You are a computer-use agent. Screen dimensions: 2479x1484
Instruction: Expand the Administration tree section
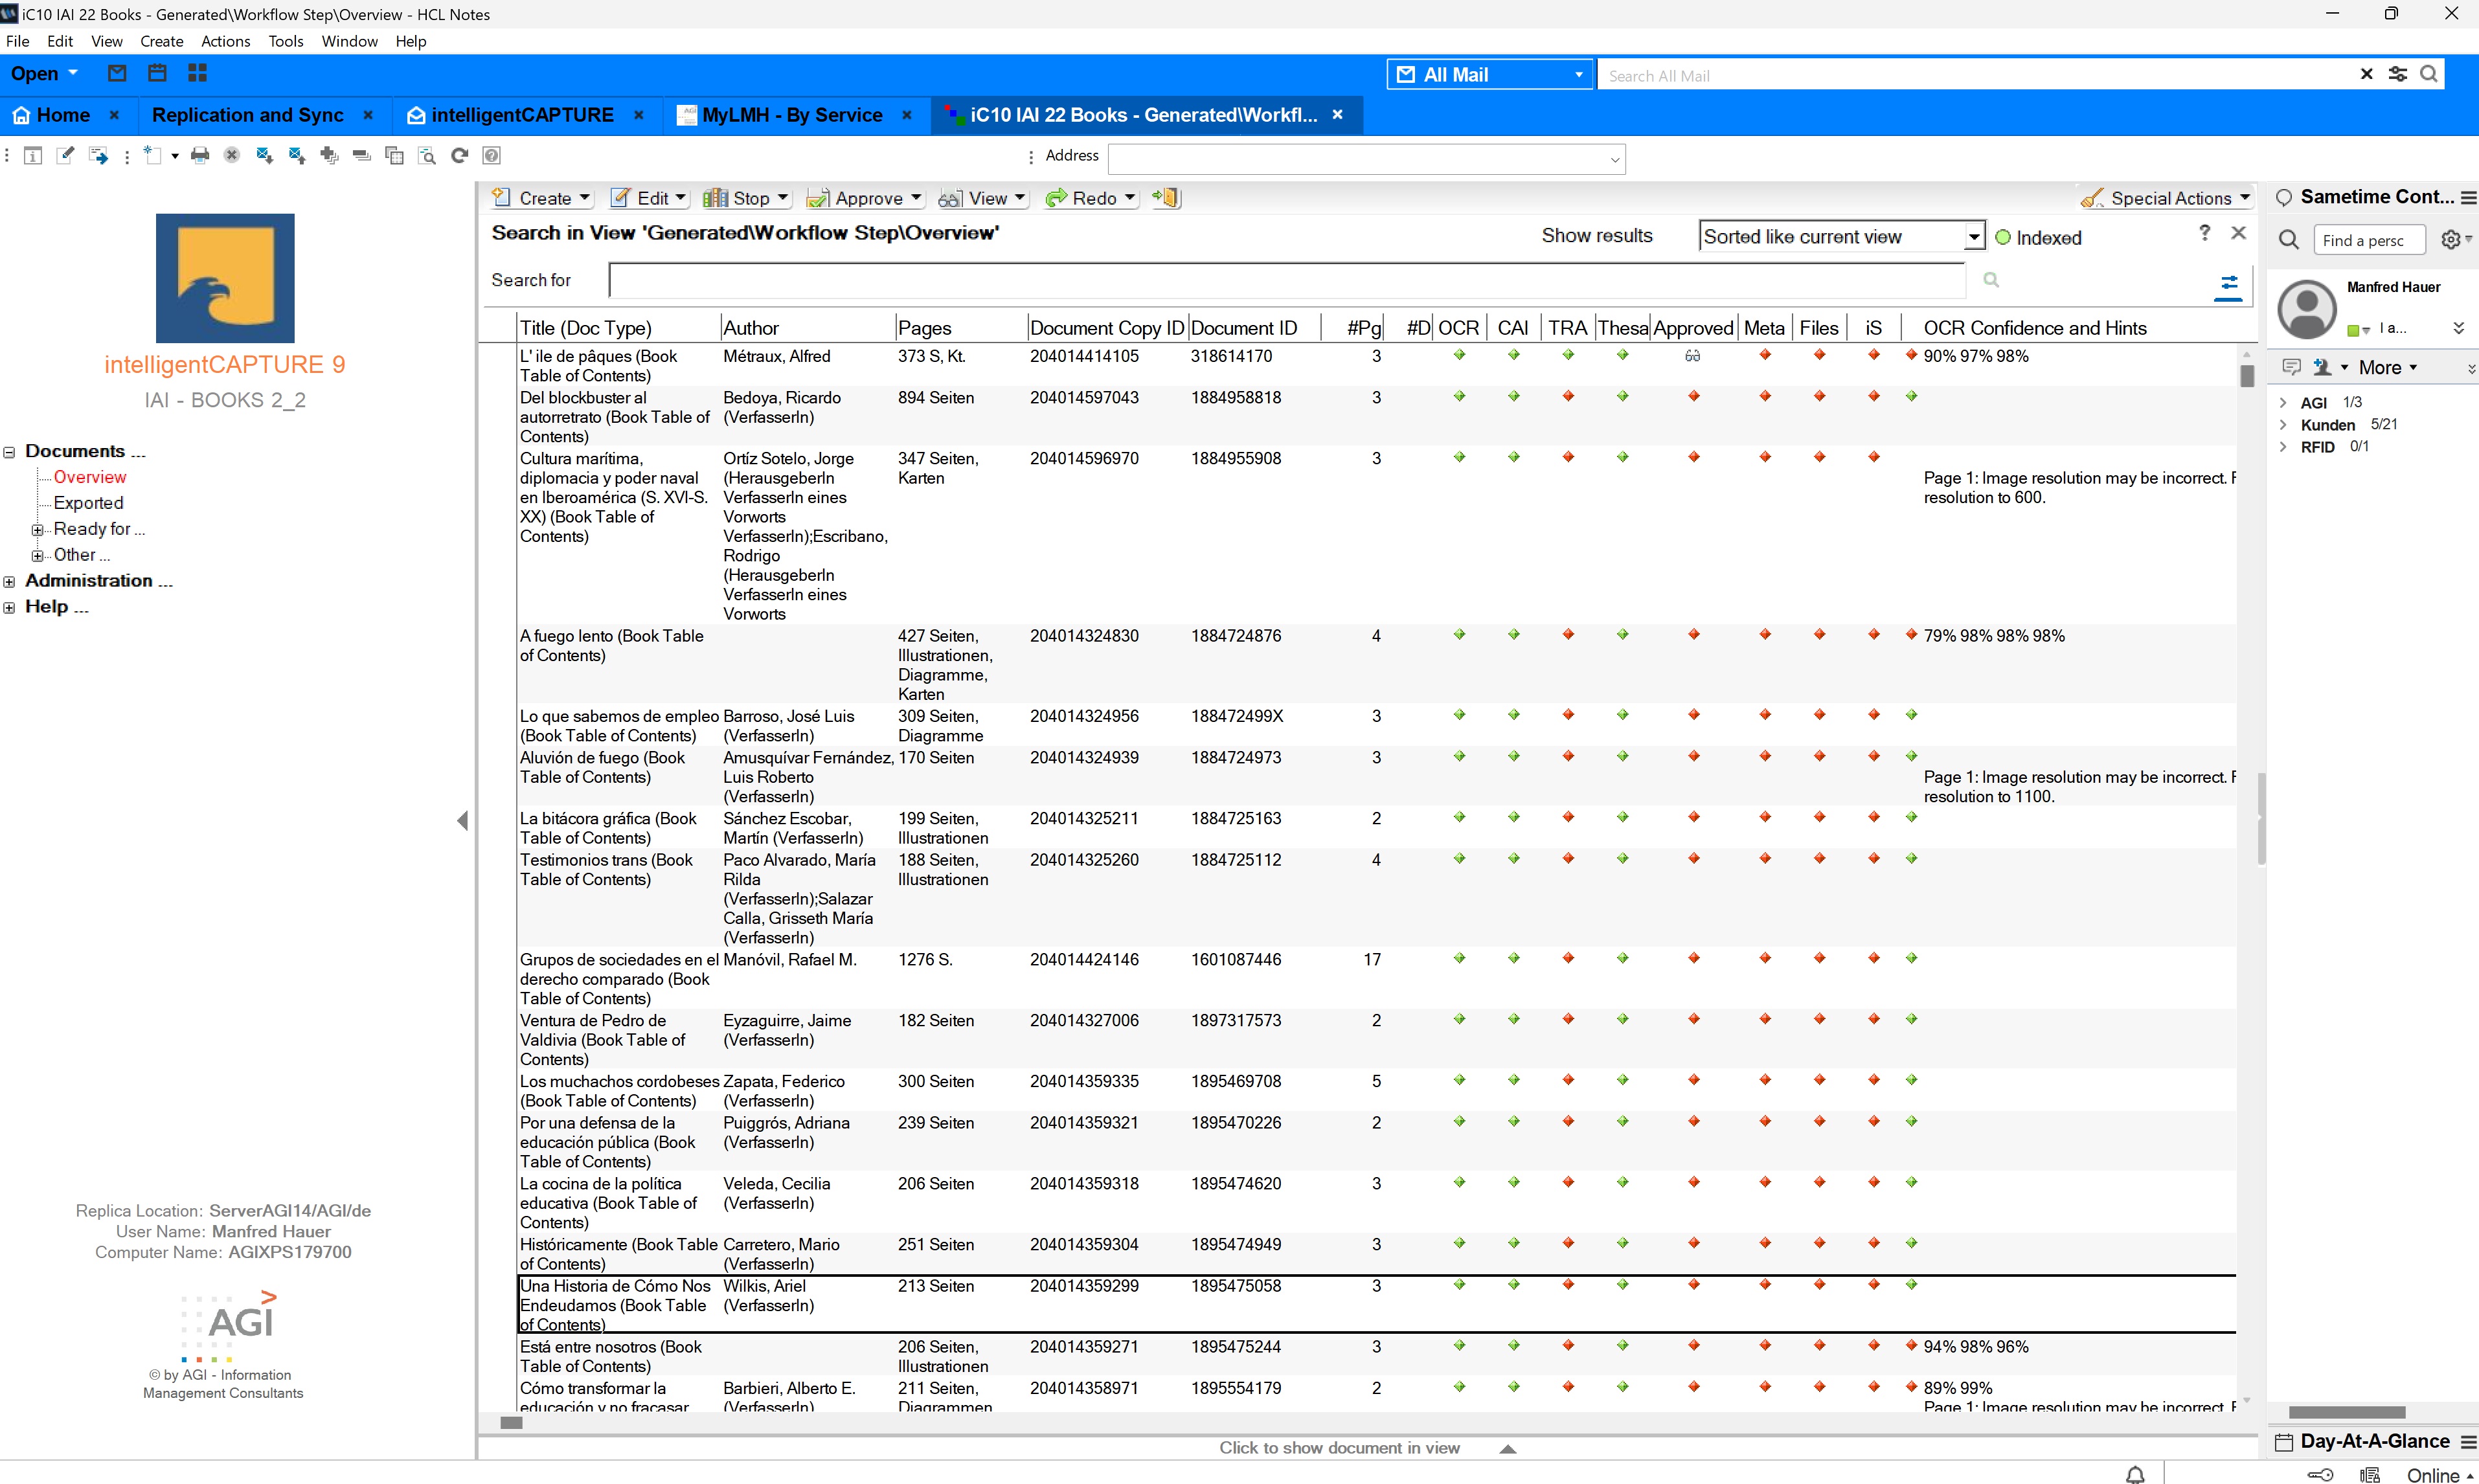9,581
